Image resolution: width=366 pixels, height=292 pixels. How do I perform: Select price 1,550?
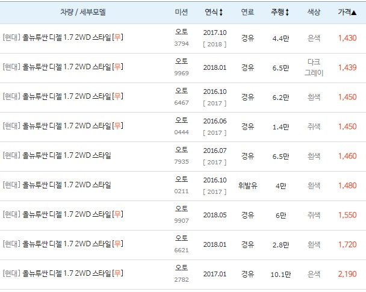pos(347,215)
